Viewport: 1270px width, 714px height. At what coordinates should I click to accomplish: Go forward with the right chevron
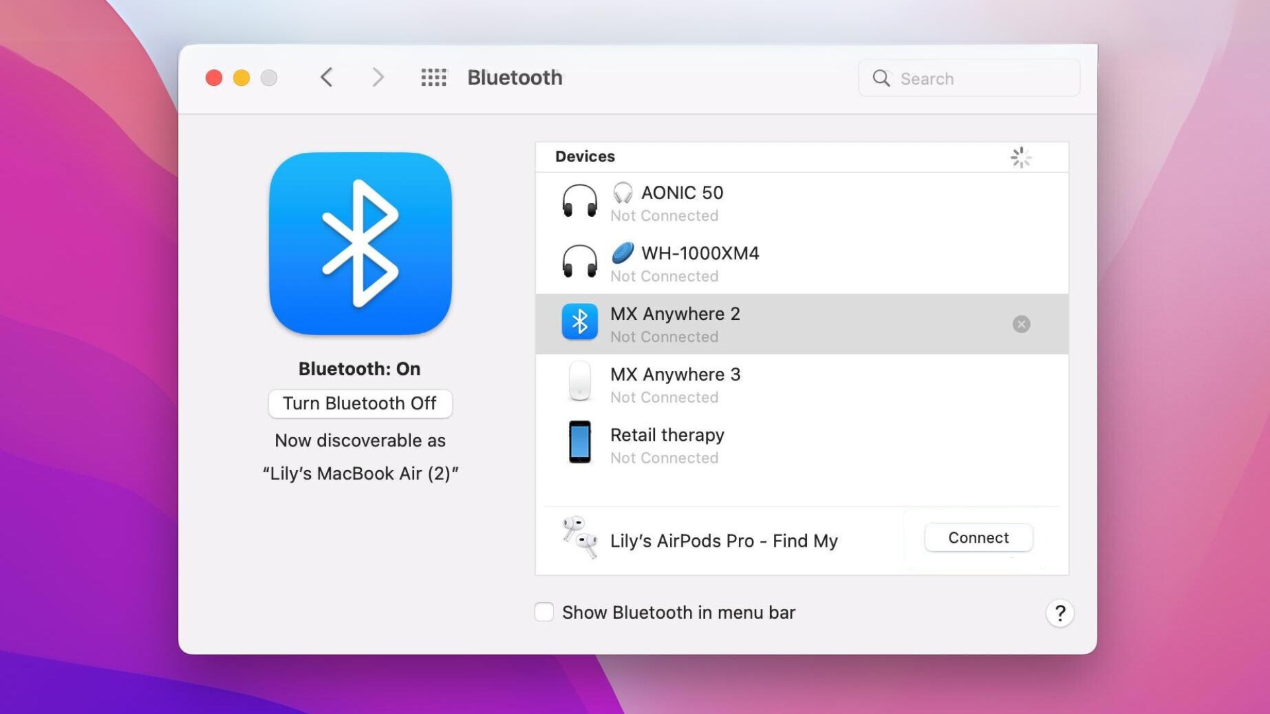pos(378,77)
